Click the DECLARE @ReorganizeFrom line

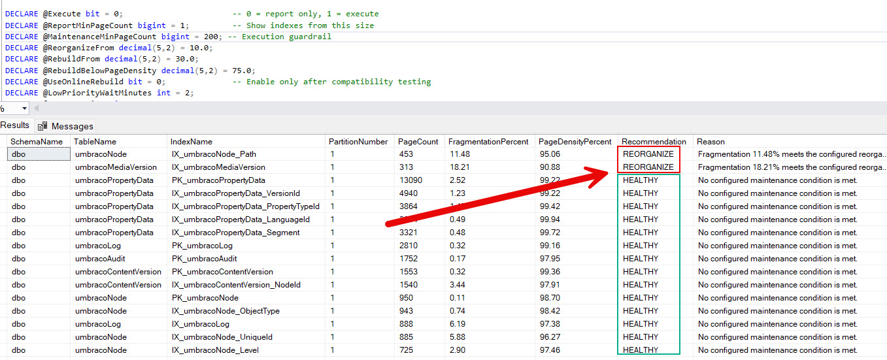(x=109, y=48)
